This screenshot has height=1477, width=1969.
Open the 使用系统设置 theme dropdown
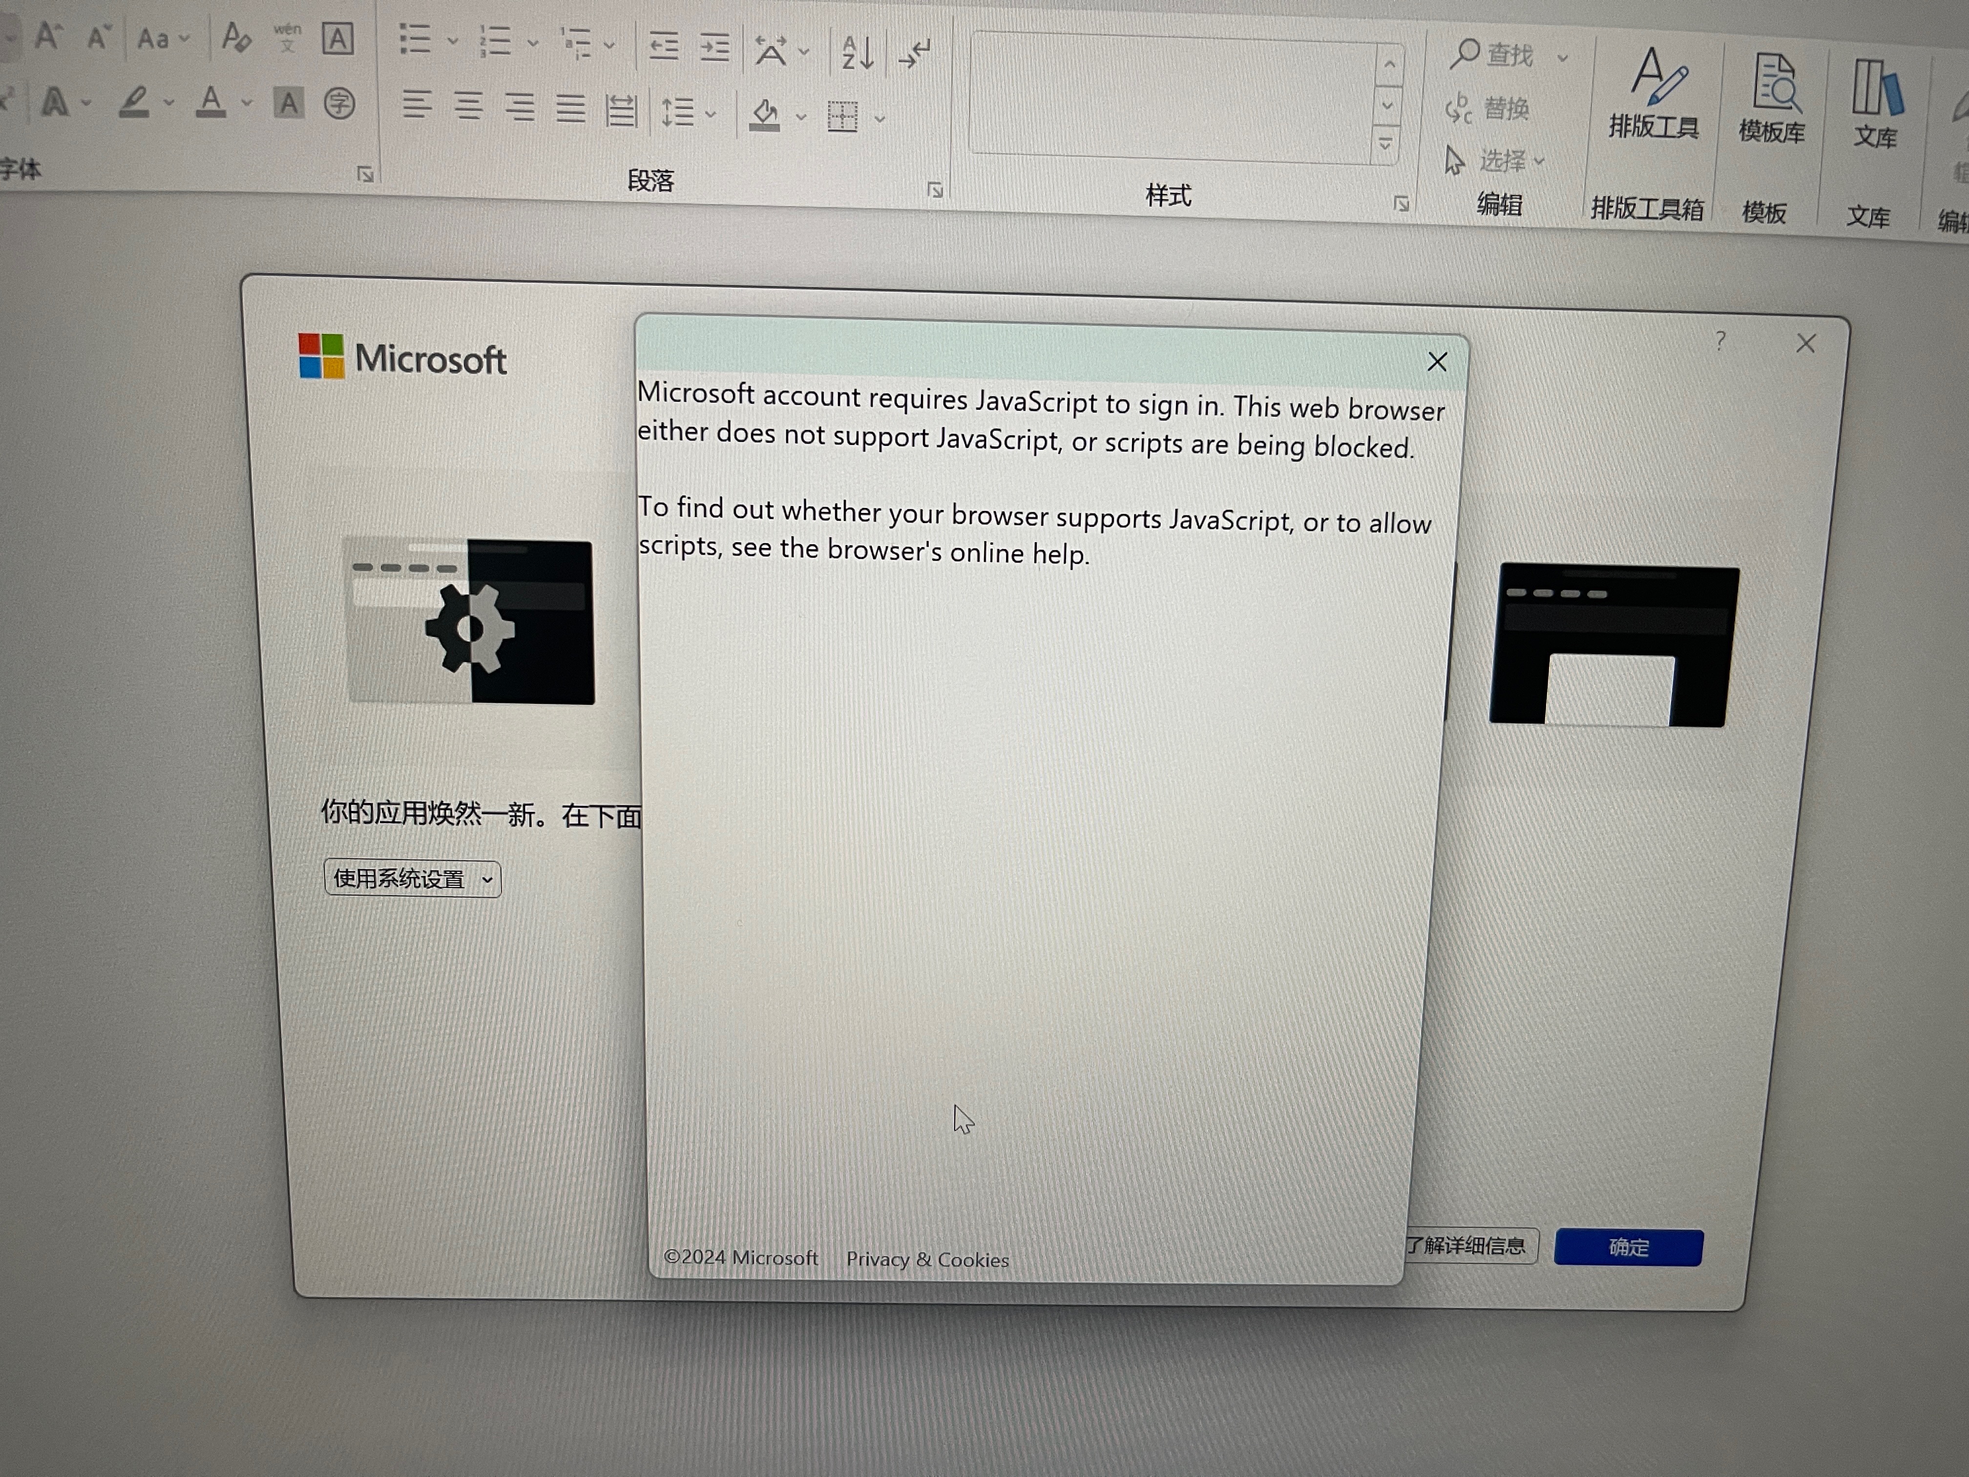pos(412,879)
